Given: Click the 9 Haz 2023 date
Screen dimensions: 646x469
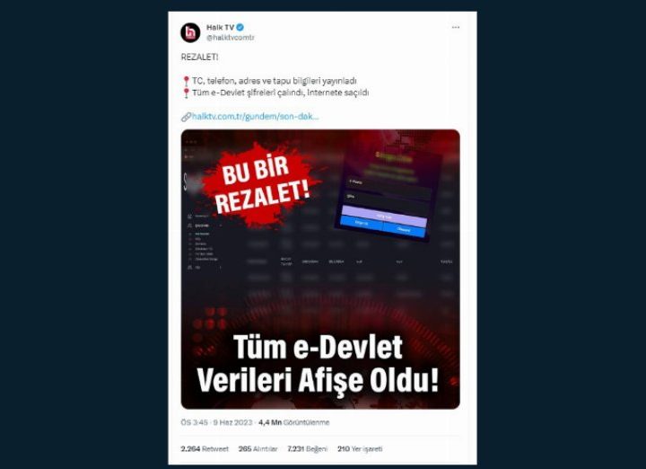Looking at the screenshot, I should click(x=232, y=422).
